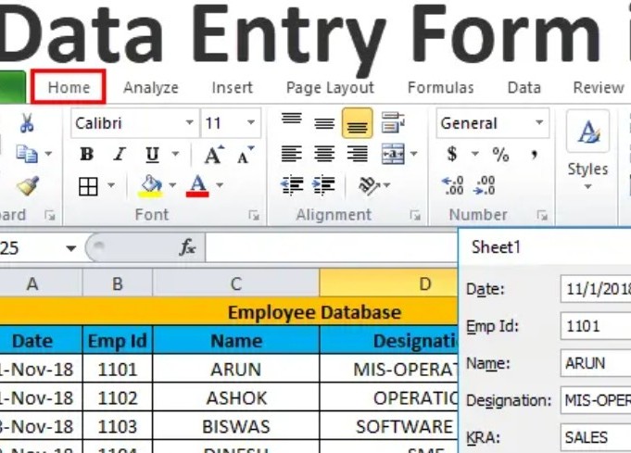Click the Cut scissors icon
This screenshot has width=631, height=453.
[x=27, y=123]
